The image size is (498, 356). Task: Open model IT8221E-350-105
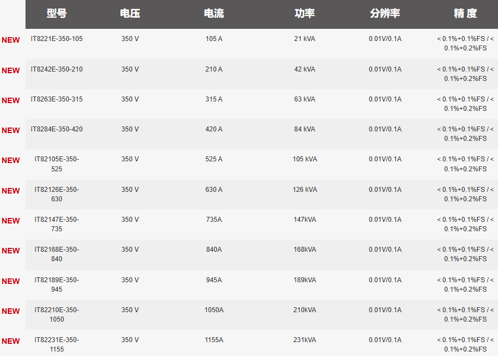(x=57, y=39)
